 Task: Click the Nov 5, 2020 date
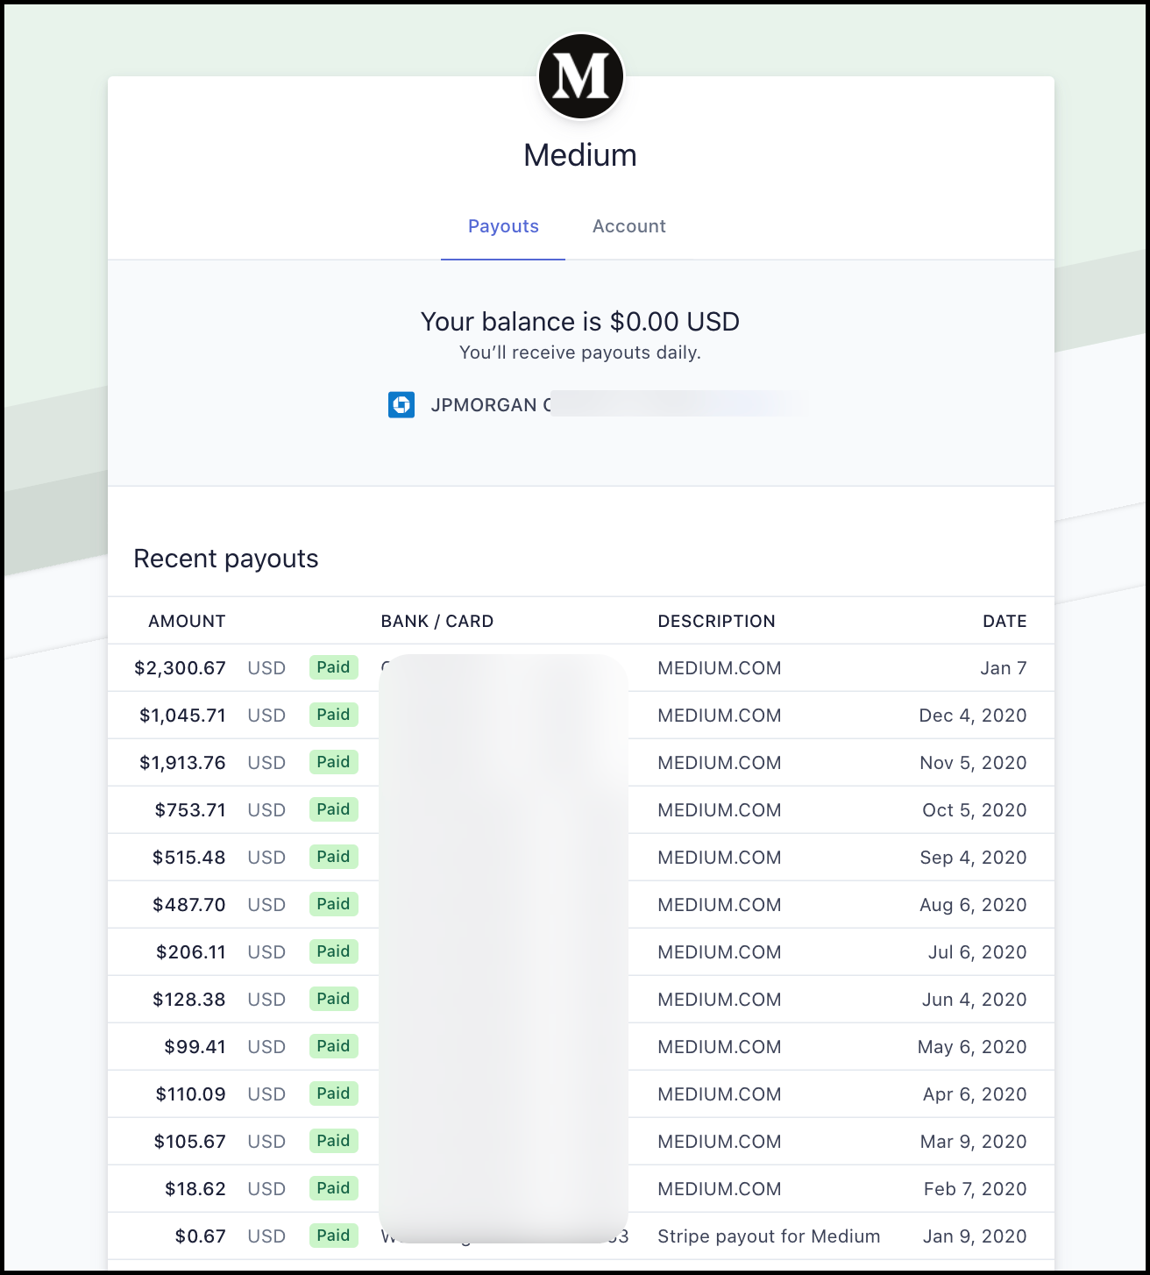coord(973,763)
